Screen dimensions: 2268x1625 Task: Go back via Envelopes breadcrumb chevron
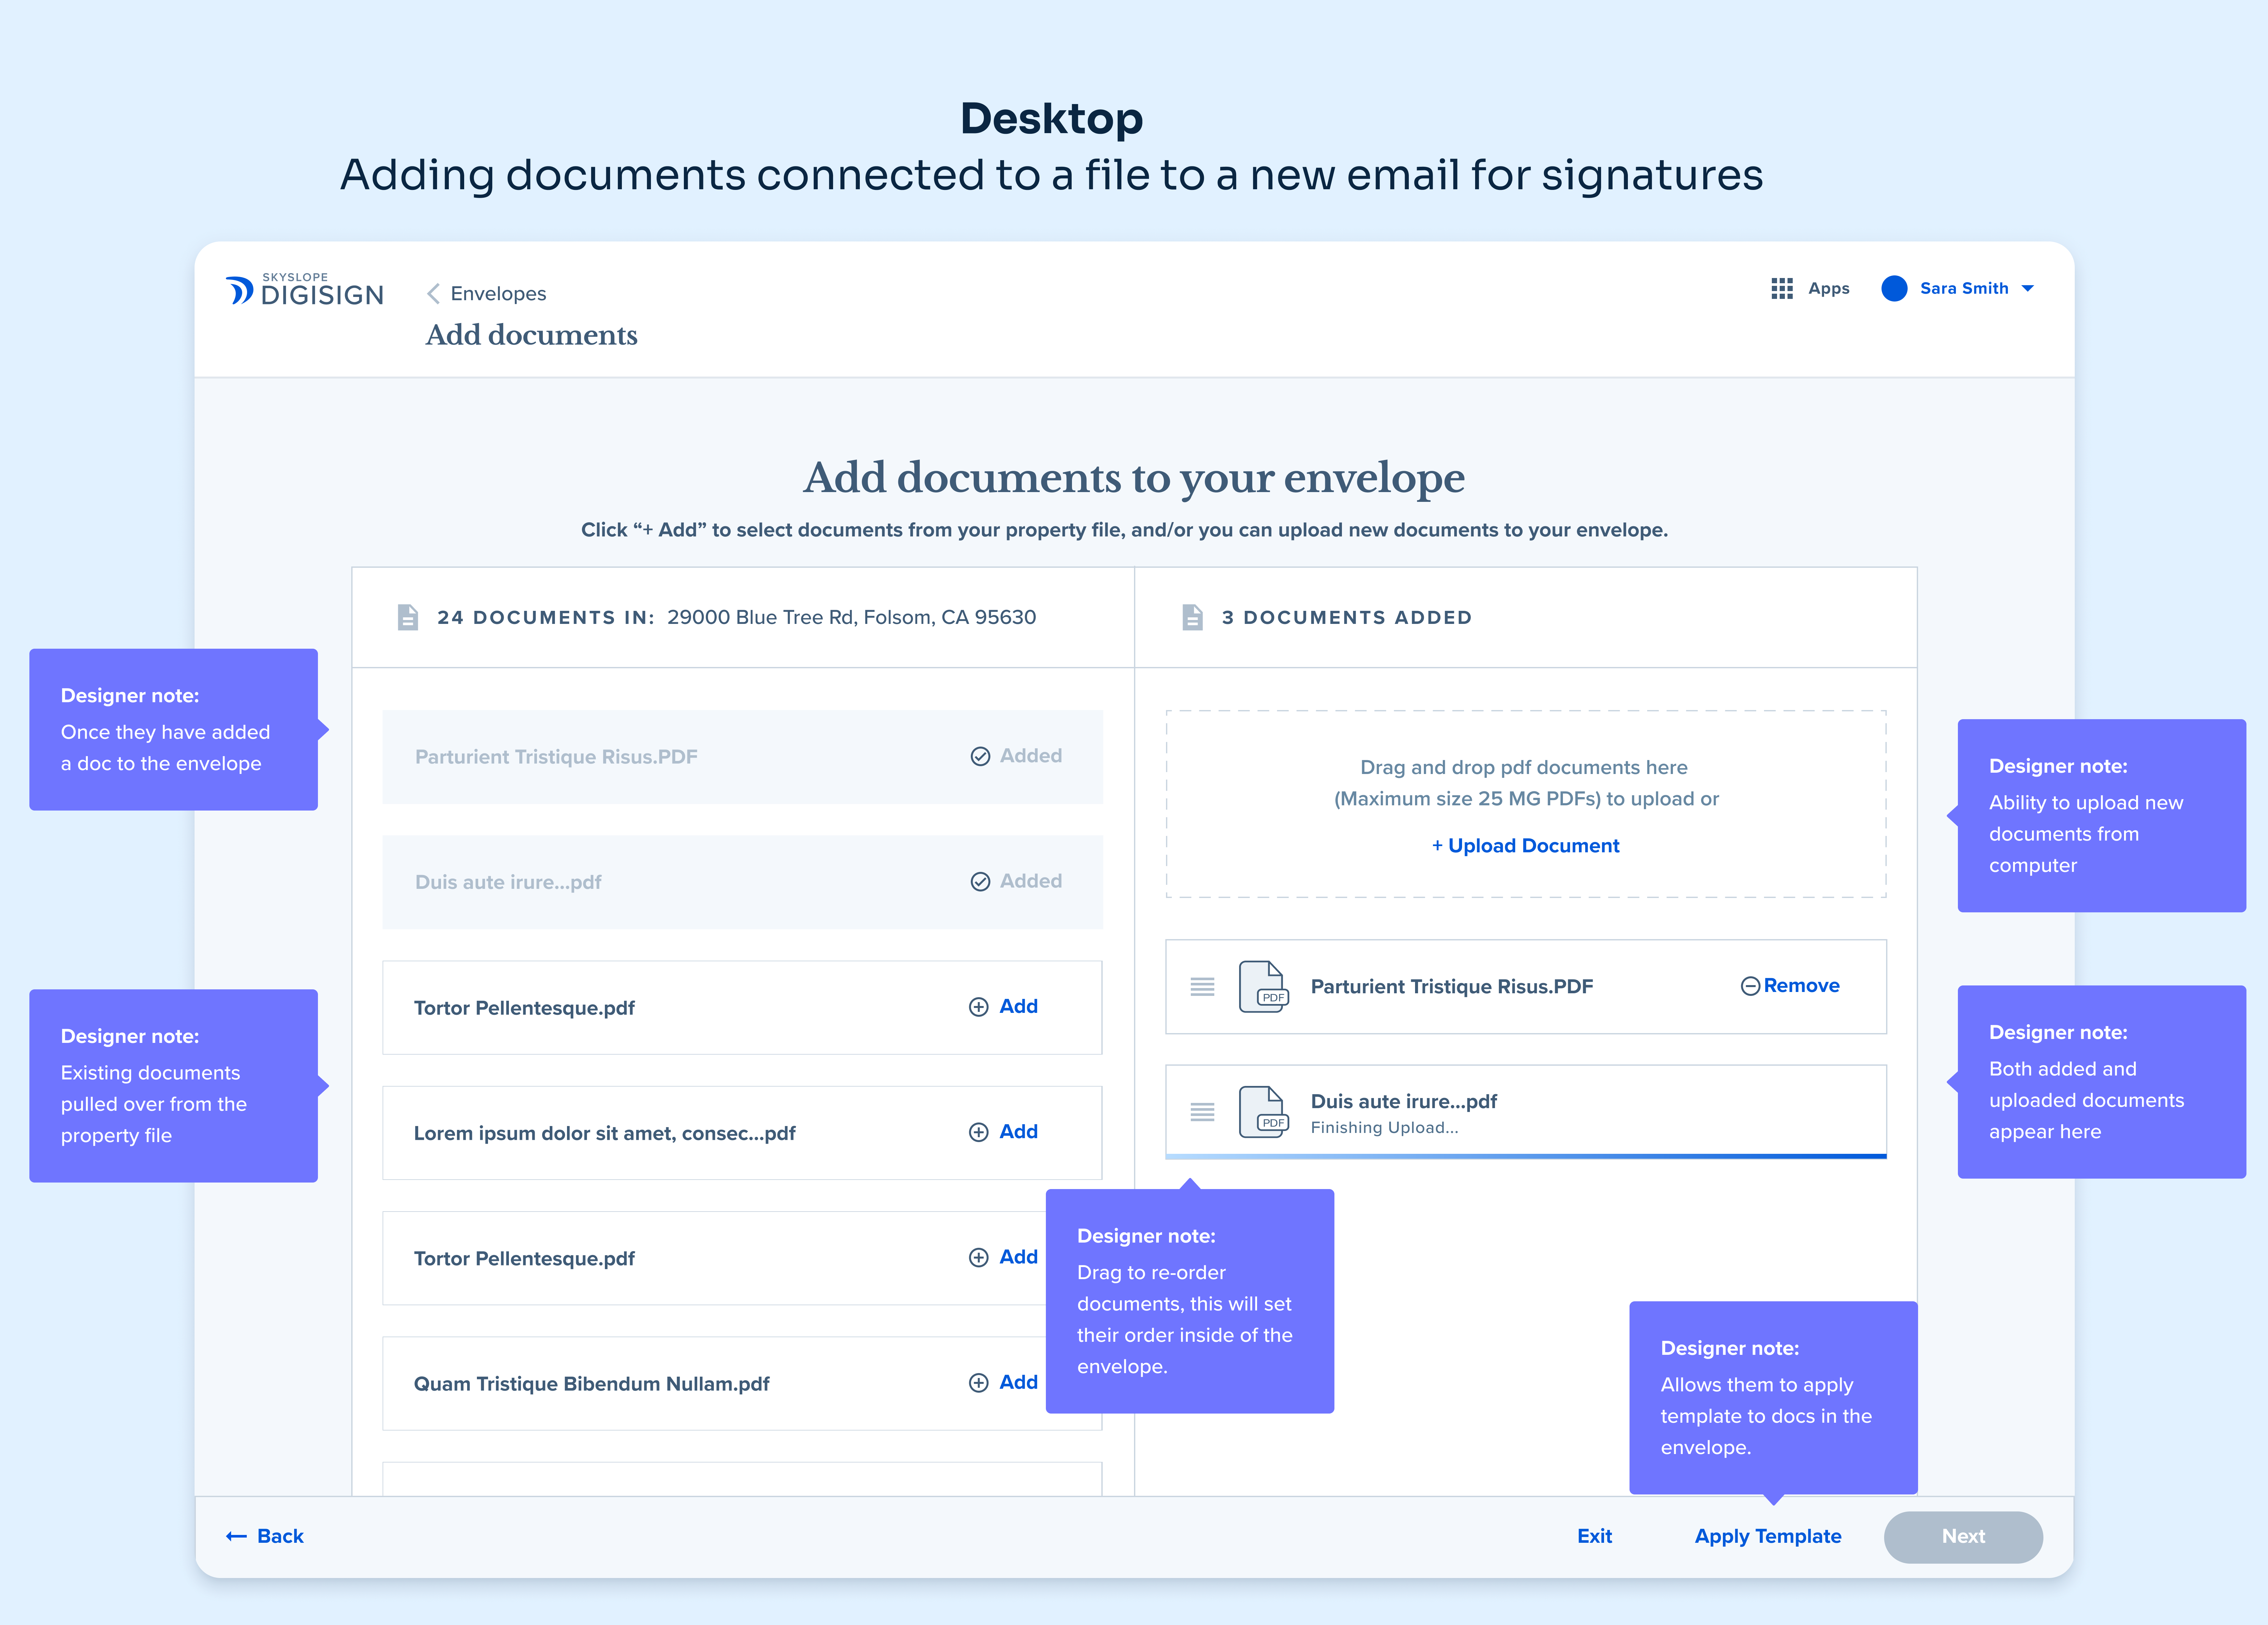(433, 294)
